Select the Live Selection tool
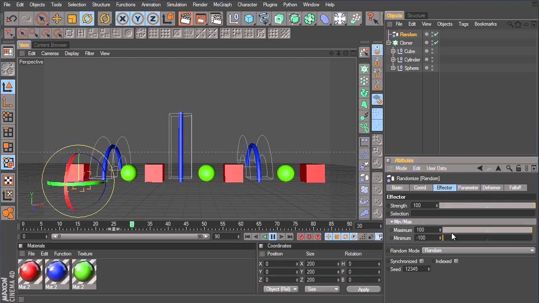This screenshot has height=303, width=539. click(41, 19)
